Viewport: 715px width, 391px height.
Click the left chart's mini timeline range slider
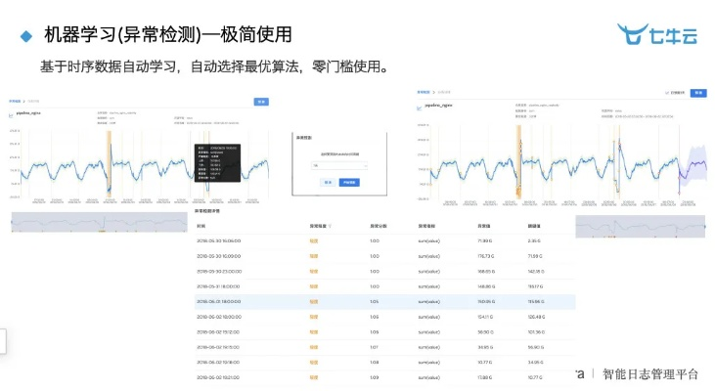[98, 222]
